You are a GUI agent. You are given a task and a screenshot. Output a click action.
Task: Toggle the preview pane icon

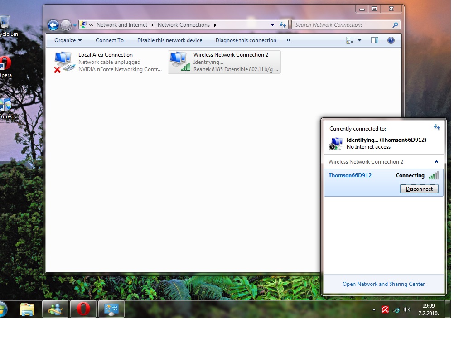pos(374,40)
